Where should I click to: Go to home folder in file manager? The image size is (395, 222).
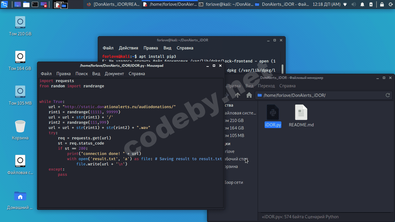tap(249, 95)
